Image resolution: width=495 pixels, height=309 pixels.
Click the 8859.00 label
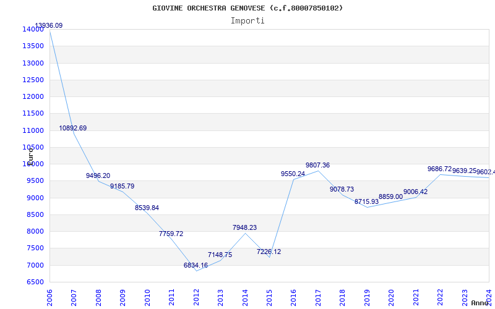[x=391, y=197]
